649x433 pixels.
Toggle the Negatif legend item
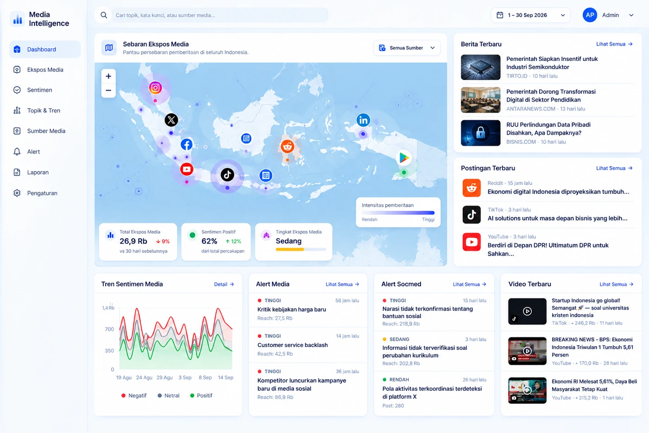pyautogui.click(x=134, y=395)
